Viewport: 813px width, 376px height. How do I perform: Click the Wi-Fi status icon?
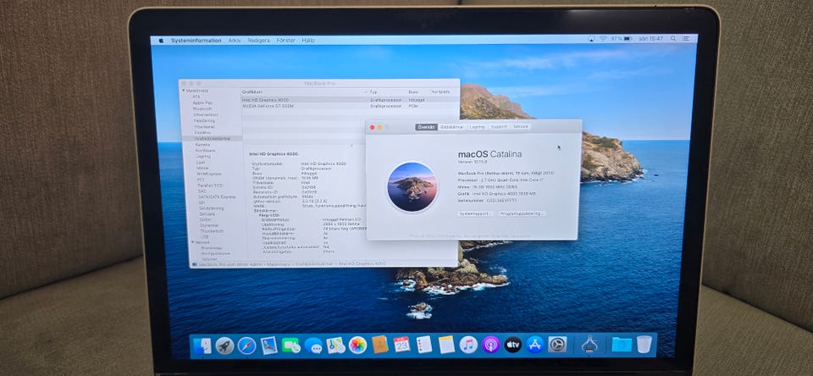click(603, 38)
